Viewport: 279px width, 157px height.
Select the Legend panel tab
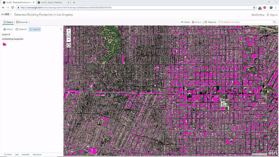35,29
